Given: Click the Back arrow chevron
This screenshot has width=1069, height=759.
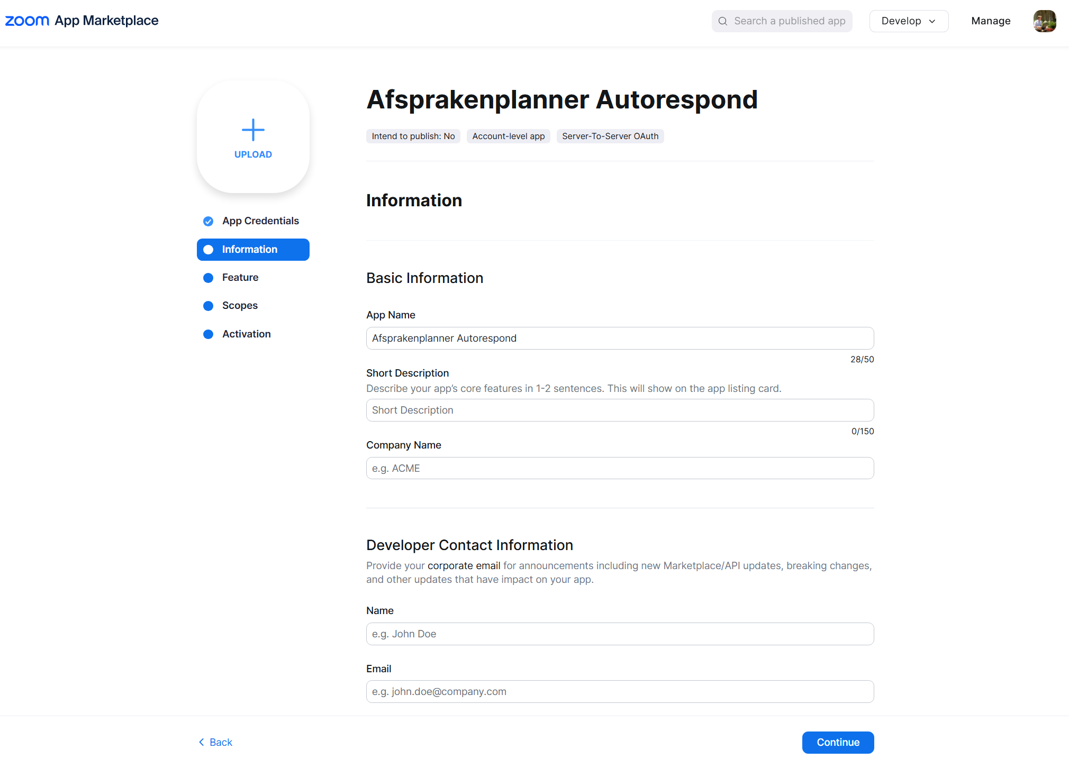Looking at the screenshot, I should point(201,742).
